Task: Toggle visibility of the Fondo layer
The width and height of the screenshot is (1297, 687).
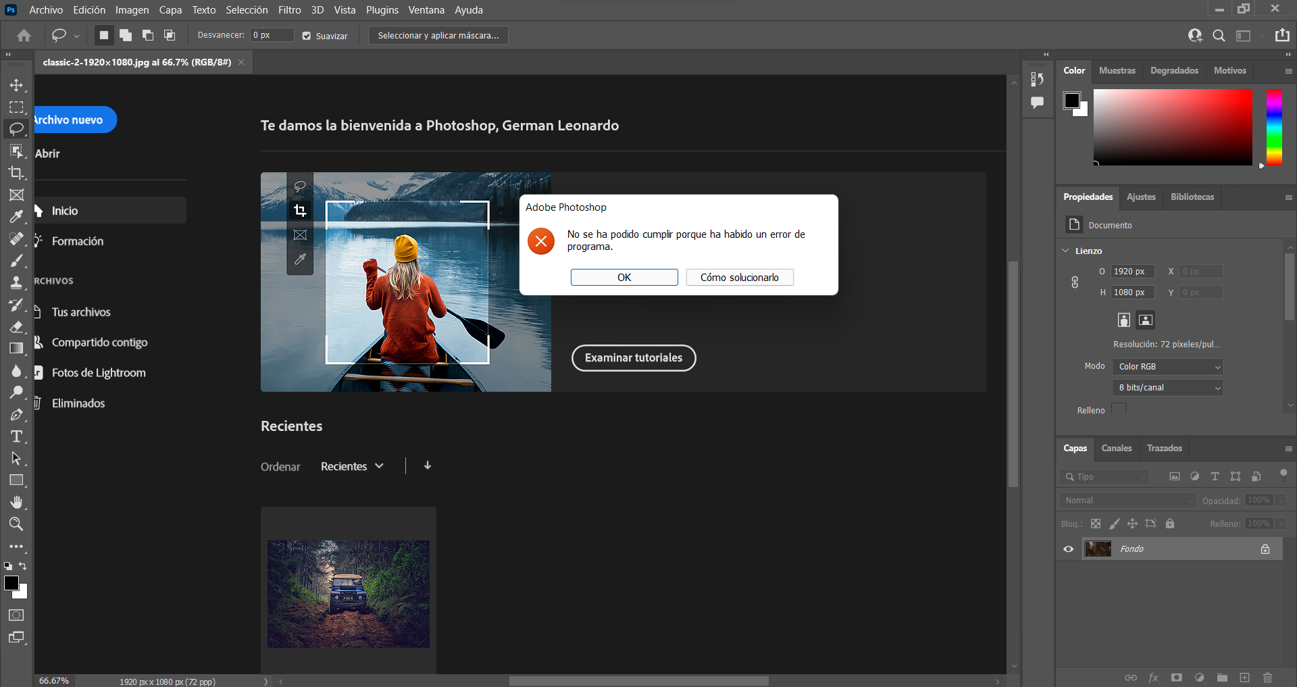Action: click(1068, 549)
